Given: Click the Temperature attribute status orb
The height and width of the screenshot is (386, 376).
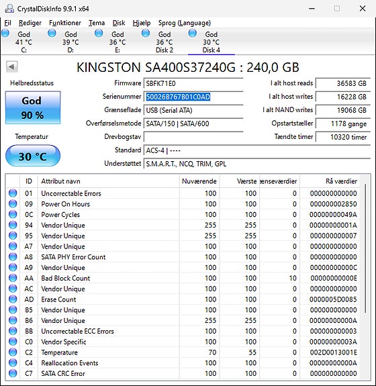Looking at the screenshot, I should point(13,352).
